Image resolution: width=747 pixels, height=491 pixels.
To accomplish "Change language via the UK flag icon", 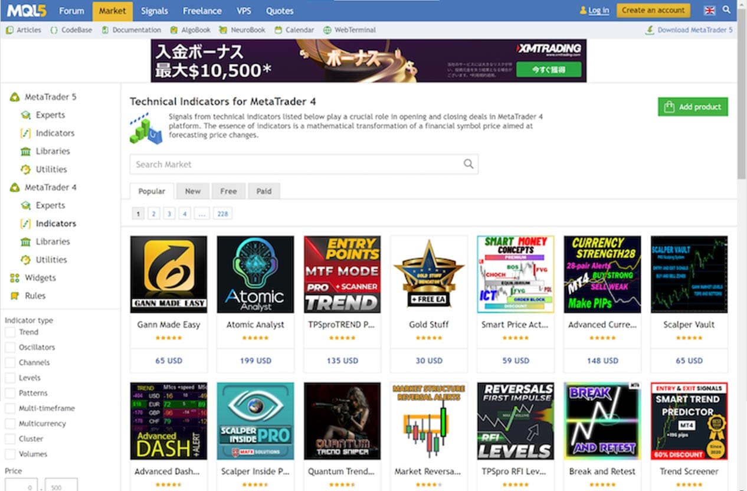I will point(710,10).
